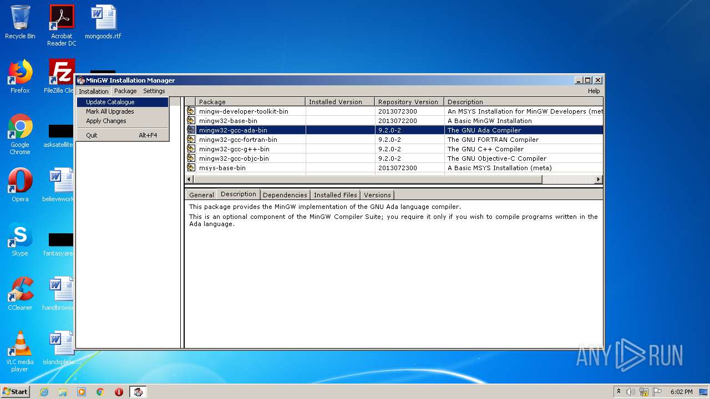Show hidden system tray icons
The image size is (710, 399).
(618, 391)
